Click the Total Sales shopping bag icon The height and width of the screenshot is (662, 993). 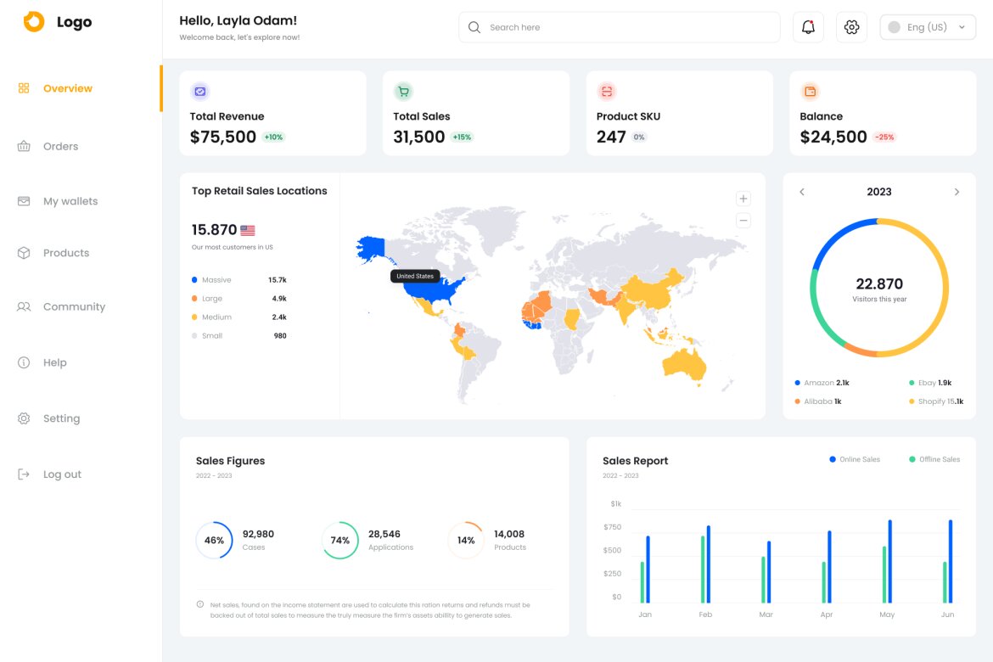click(403, 91)
